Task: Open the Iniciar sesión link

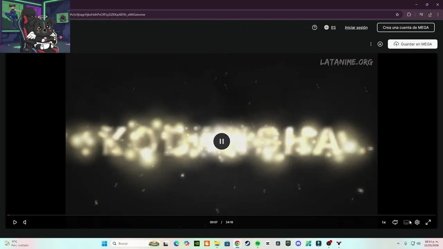Action: (356, 27)
